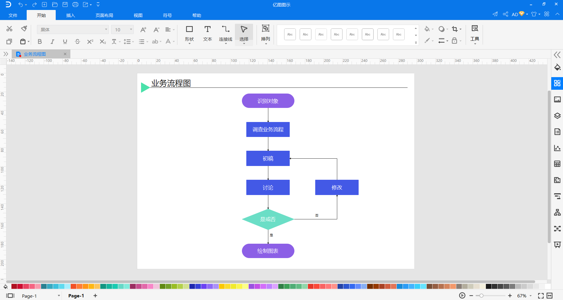
Task: Start presentation with play icon
Action: pos(462,296)
